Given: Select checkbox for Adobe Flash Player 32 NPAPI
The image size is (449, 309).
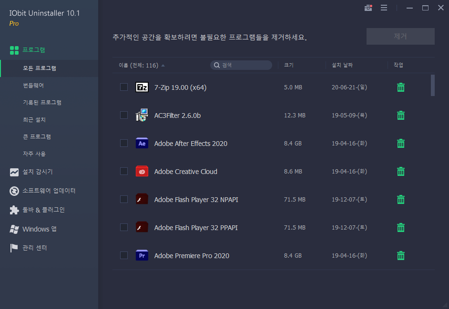Looking at the screenshot, I should [124, 199].
